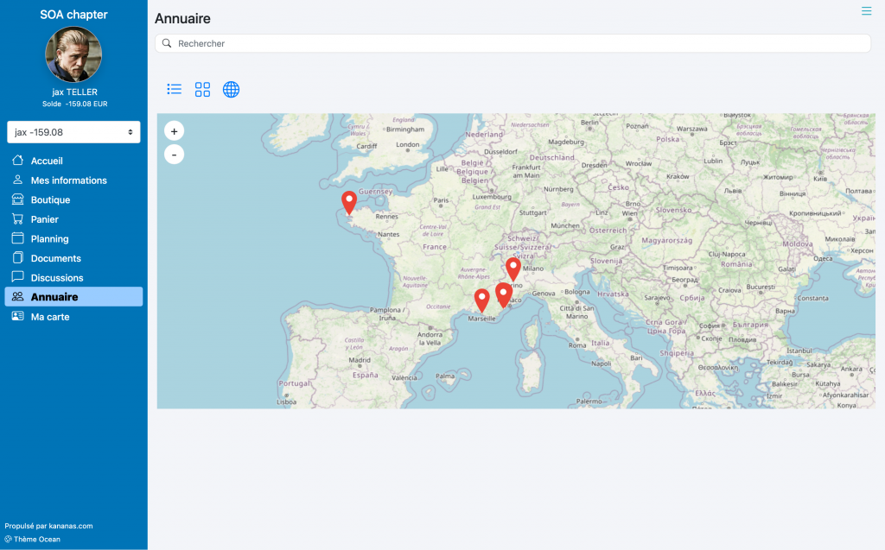Zoom in on the map

tap(174, 131)
